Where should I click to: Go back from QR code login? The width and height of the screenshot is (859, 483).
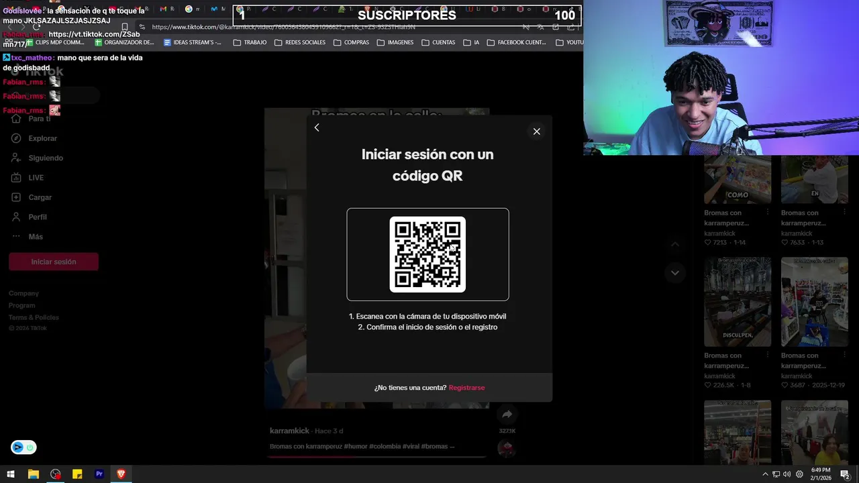[317, 127]
